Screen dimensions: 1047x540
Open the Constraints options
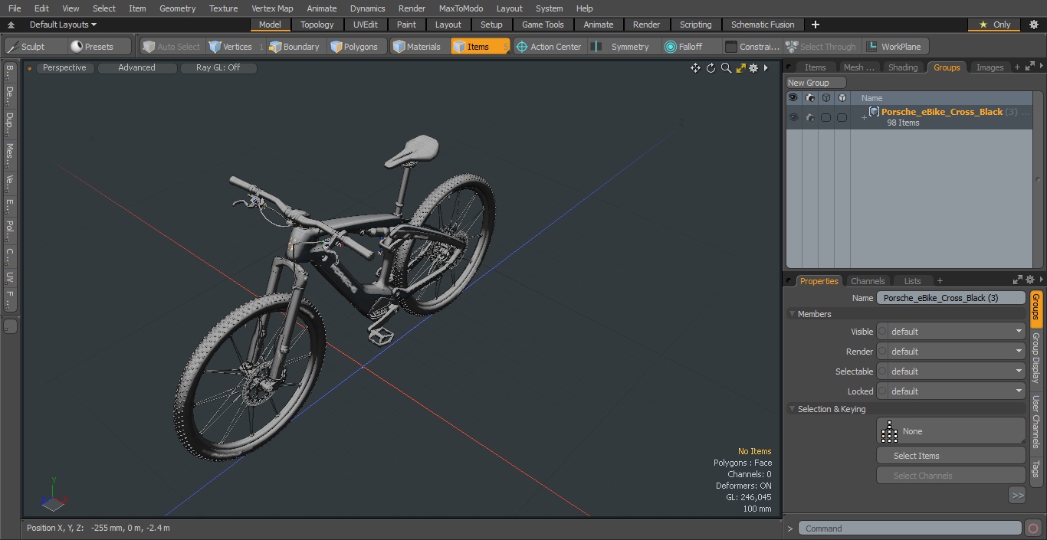tap(753, 47)
